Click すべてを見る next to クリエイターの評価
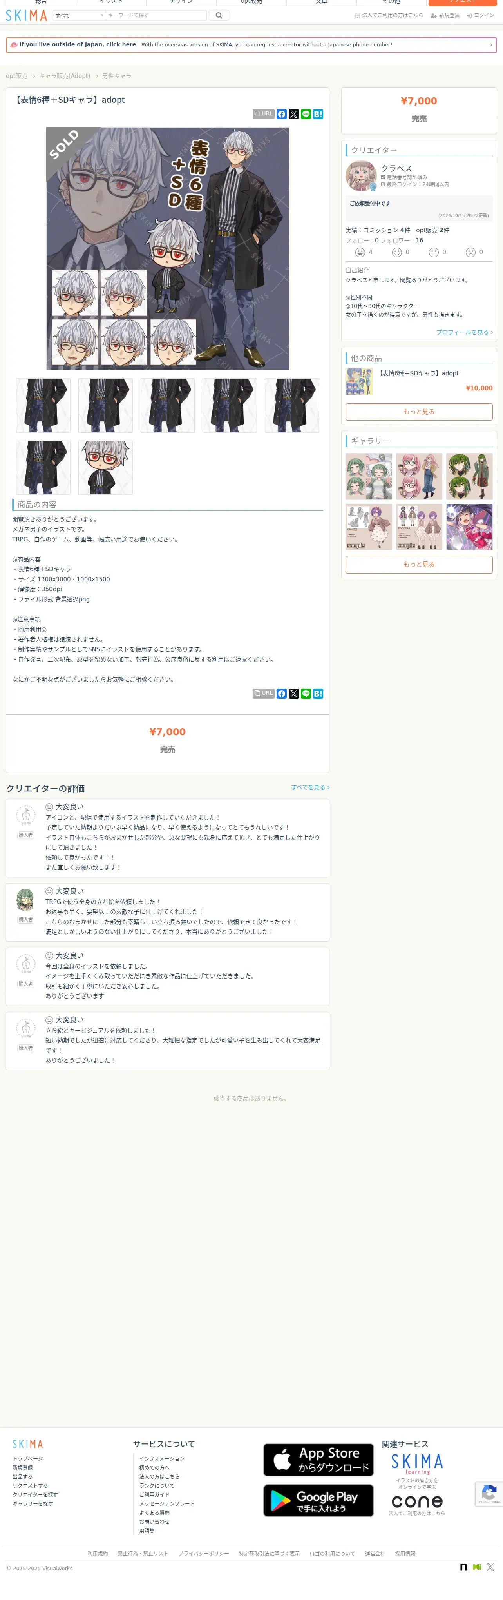The image size is (503, 1600). click(x=310, y=787)
